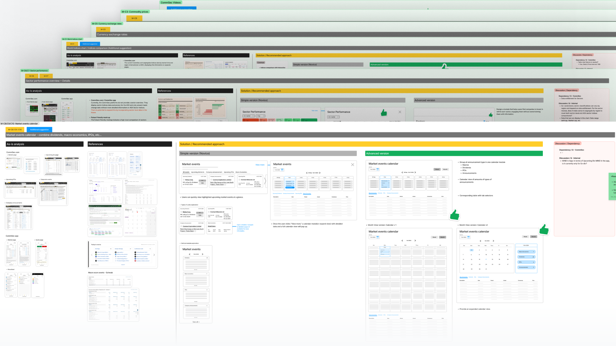Open 1 Day dropdown in Sector Performance

pos(261,116)
